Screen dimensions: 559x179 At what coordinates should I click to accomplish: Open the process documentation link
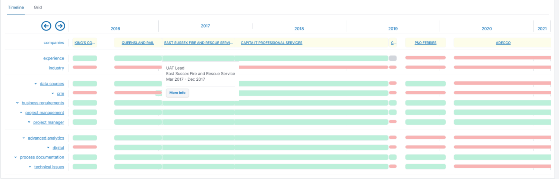42,157
